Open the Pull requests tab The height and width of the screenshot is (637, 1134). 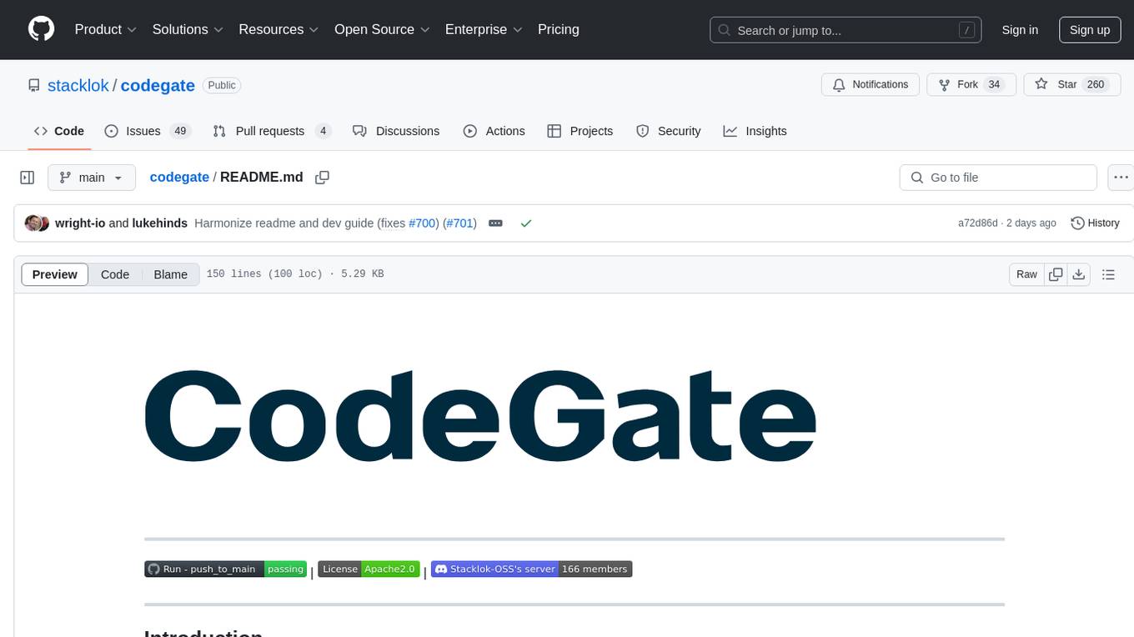(272, 131)
